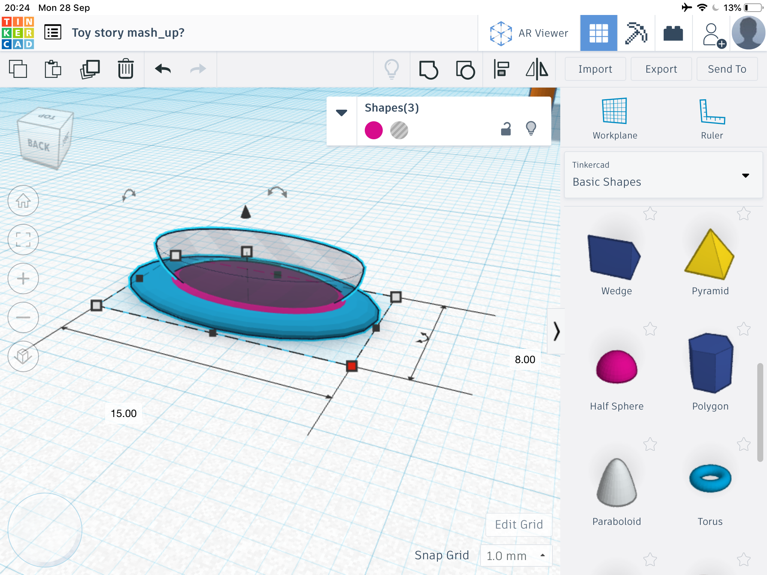Screen dimensions: 767x575
Task: Go to Home view
Action: pos(23,201)
